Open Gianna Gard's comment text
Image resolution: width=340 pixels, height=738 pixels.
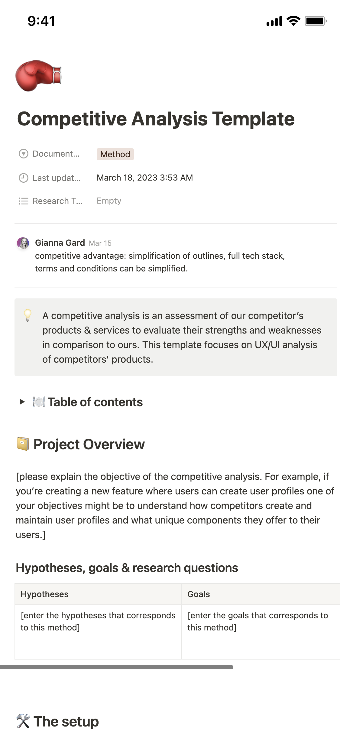coord(160,262)
